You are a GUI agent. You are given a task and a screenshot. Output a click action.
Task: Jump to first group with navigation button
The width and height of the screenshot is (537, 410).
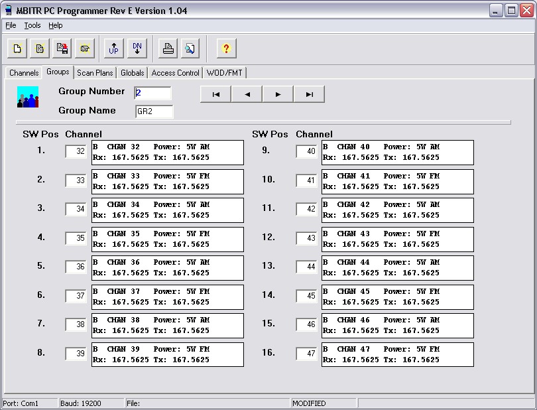point(216,94)
